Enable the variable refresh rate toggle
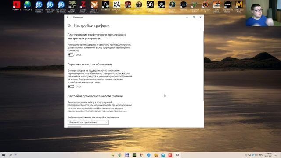Image resolution: width=281 pixels, height=158 pixels. [71, 86]
